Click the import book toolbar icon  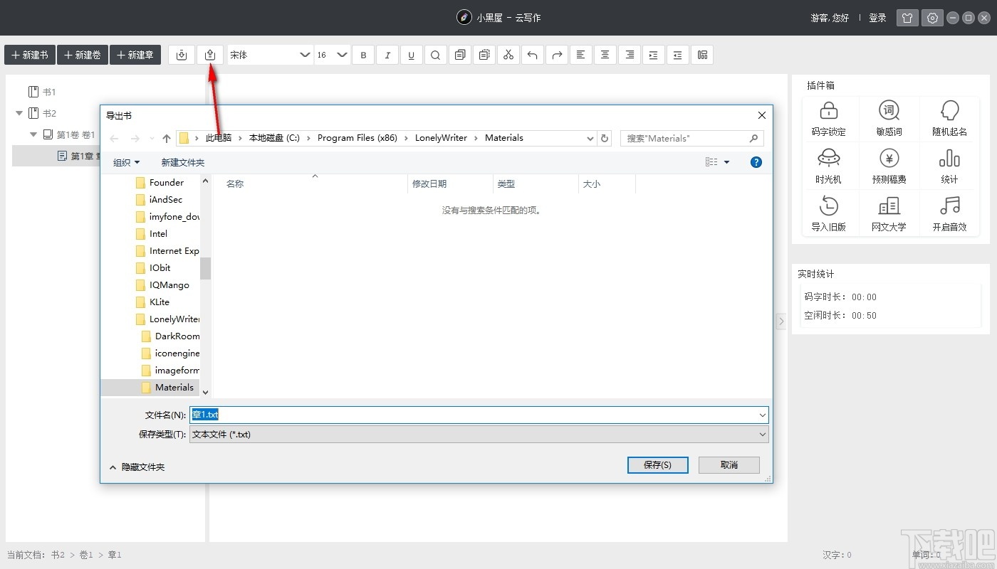[x=182, y=55]
